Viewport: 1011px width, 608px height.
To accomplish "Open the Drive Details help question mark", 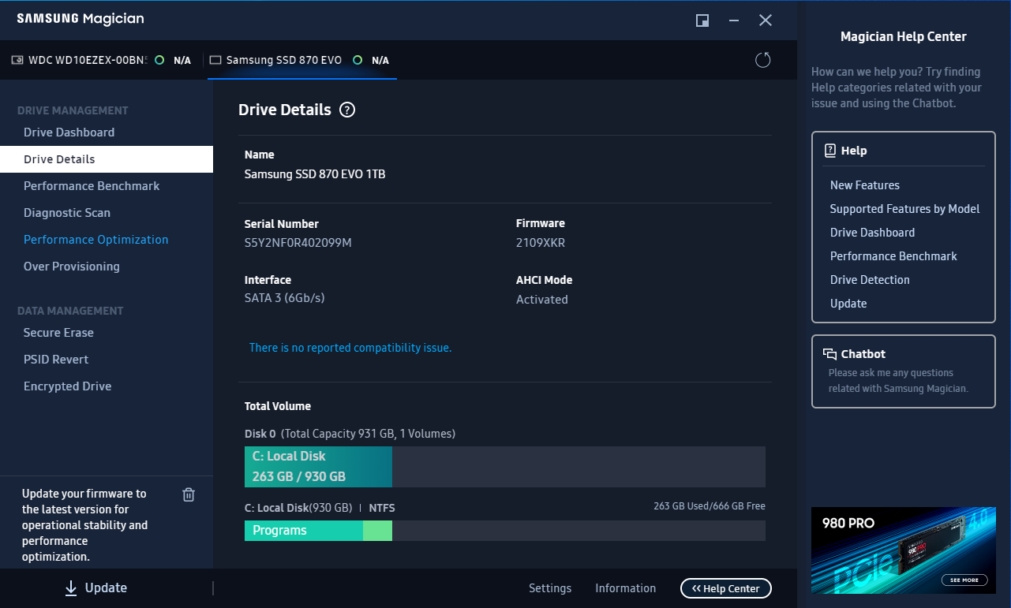I will pos(347,110).
